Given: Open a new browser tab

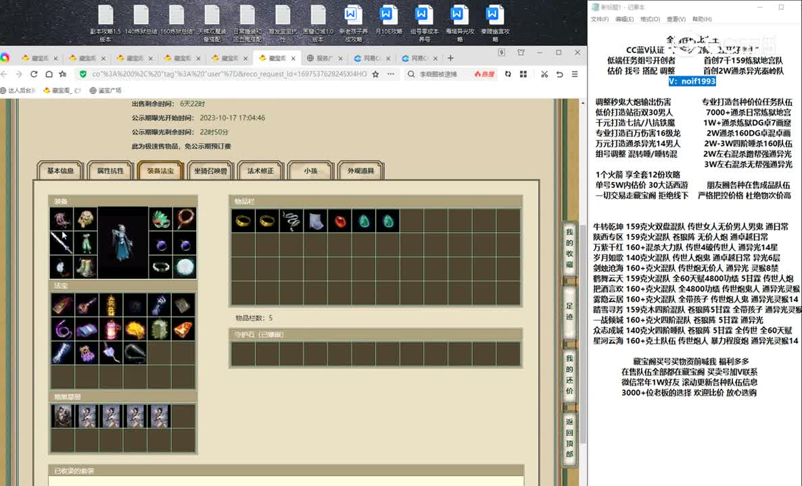Looking at the screenshot, I should [450, 58].
